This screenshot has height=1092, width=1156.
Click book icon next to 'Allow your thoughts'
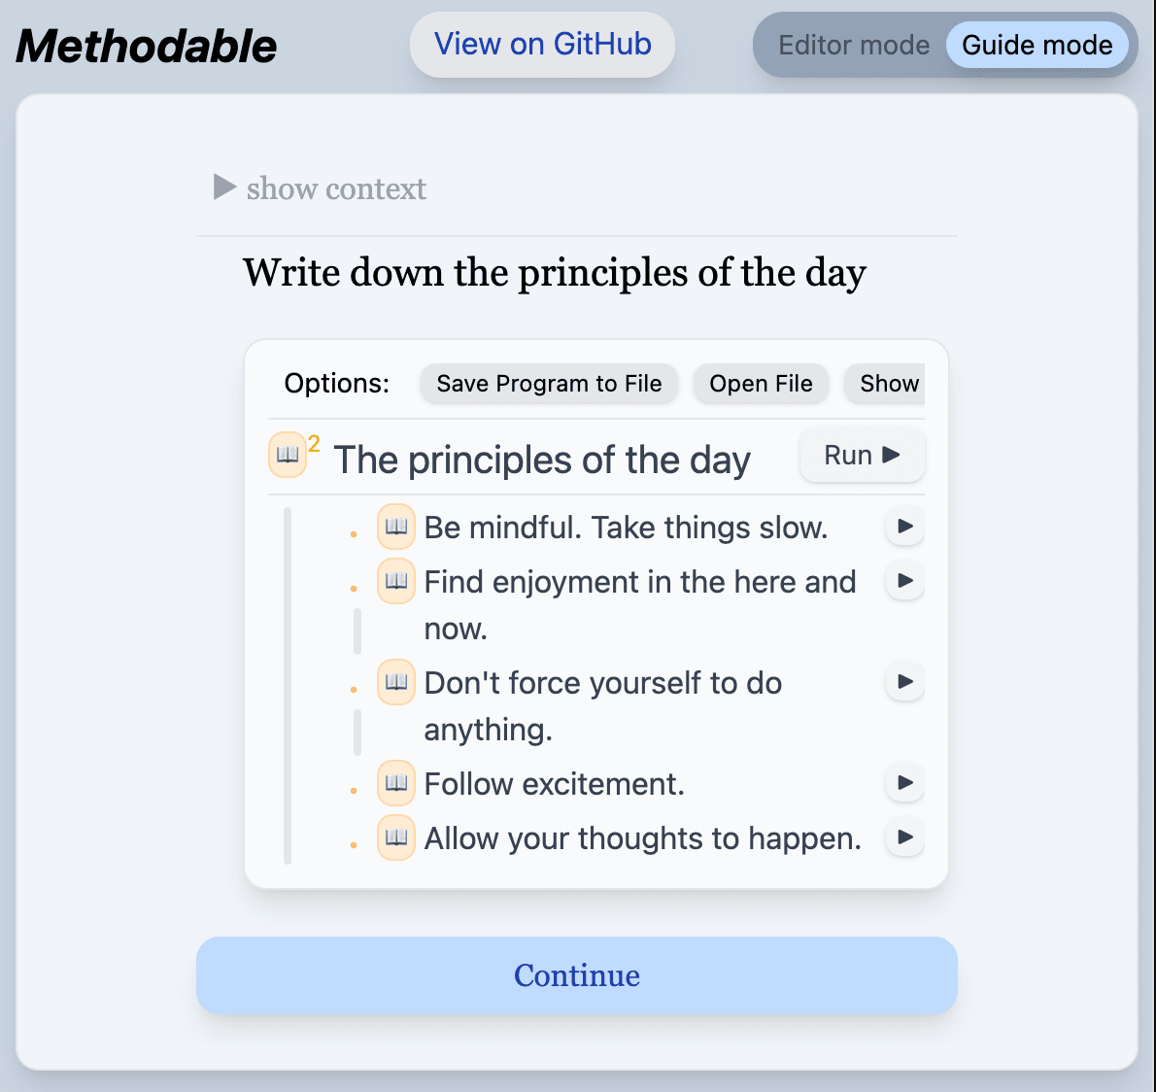[396, 837]
